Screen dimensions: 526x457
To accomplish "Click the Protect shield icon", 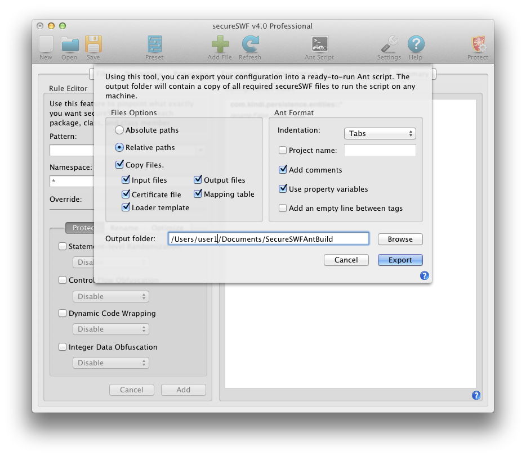I will 478,45.
